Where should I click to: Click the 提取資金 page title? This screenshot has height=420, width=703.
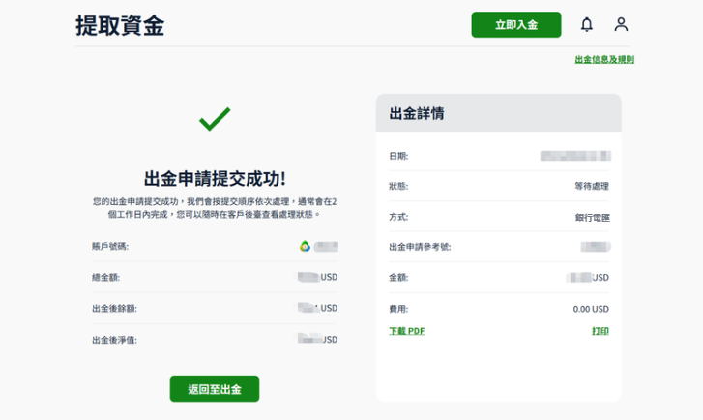[120, 25]
